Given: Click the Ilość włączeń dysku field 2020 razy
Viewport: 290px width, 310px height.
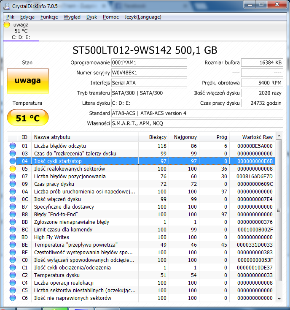Looking at the screenshot, I should click(x=262, y=93).
